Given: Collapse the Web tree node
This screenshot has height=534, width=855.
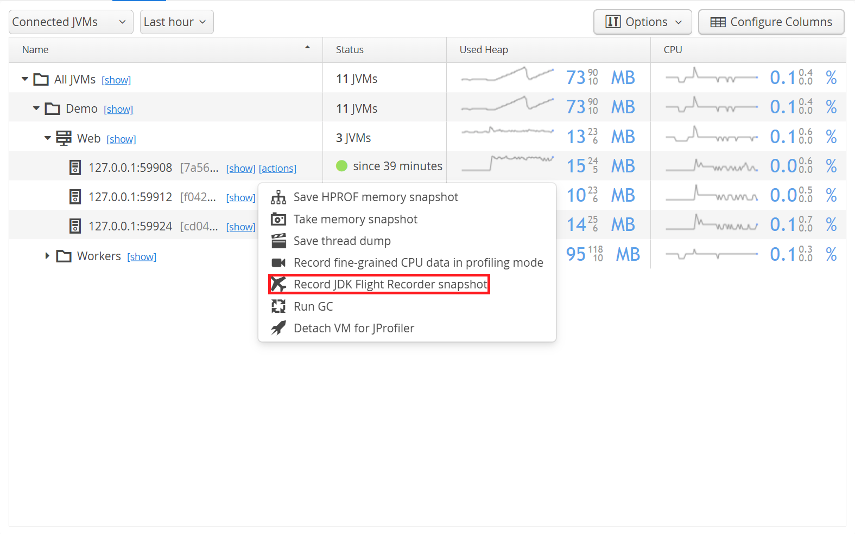Looking at the screenshot, I should tap(48, 138).
